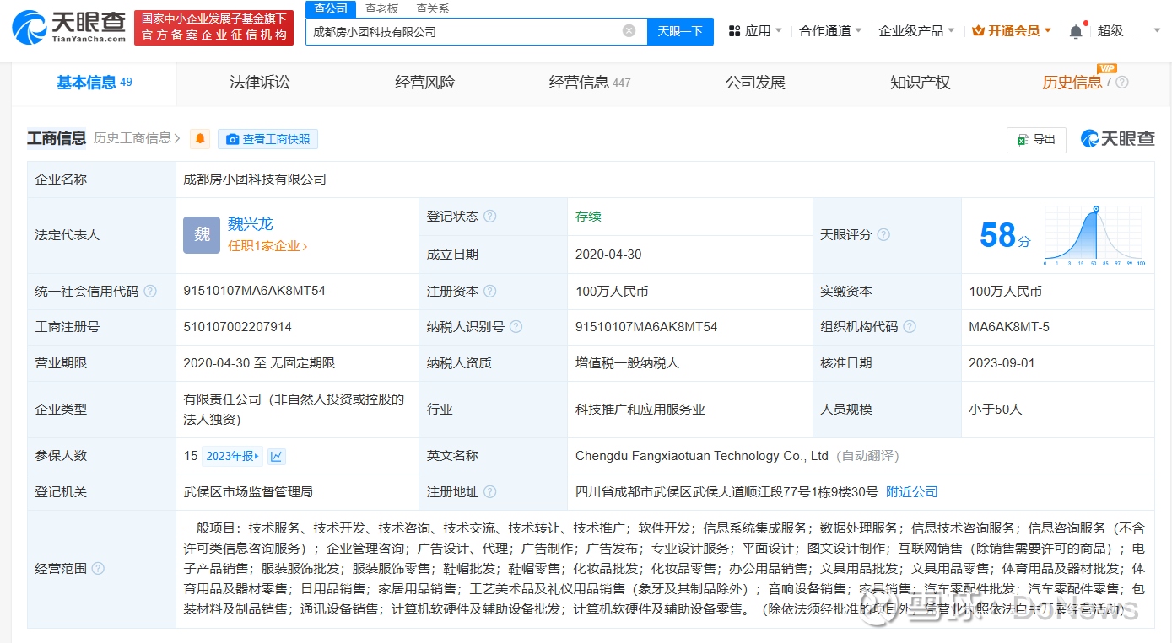Image resolution: width=1172 pixels, height=643 pixels.
Task: Clear search with the X icon
Action: pos(629,31)
